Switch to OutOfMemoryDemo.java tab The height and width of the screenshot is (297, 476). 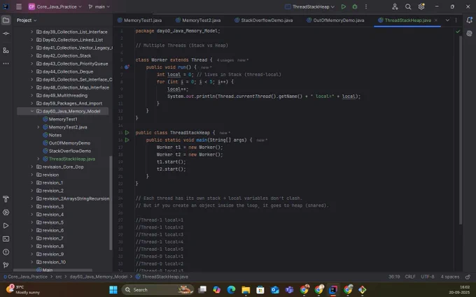click(x=335, y=20)
